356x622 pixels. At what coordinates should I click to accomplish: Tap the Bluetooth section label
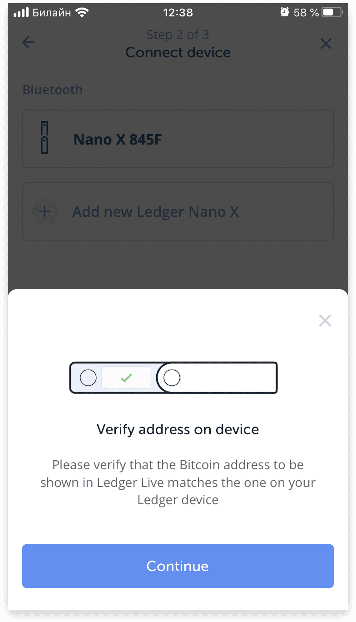click(x=53, y=90)
